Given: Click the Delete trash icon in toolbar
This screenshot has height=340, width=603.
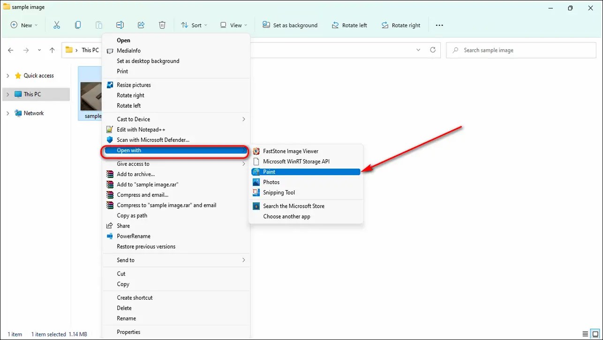Looking at the screenshot, I should coord(162,25).
